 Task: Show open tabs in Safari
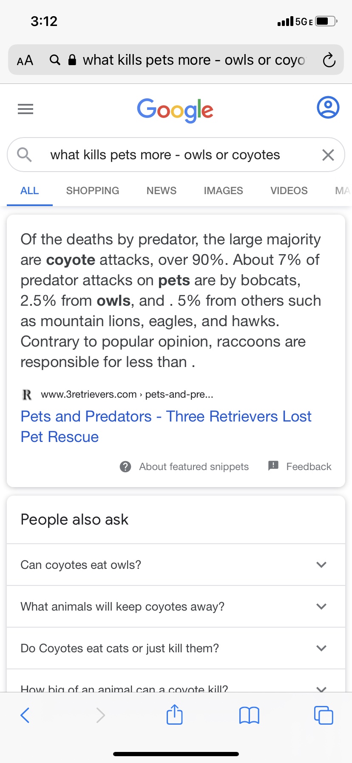click(323, 715)
